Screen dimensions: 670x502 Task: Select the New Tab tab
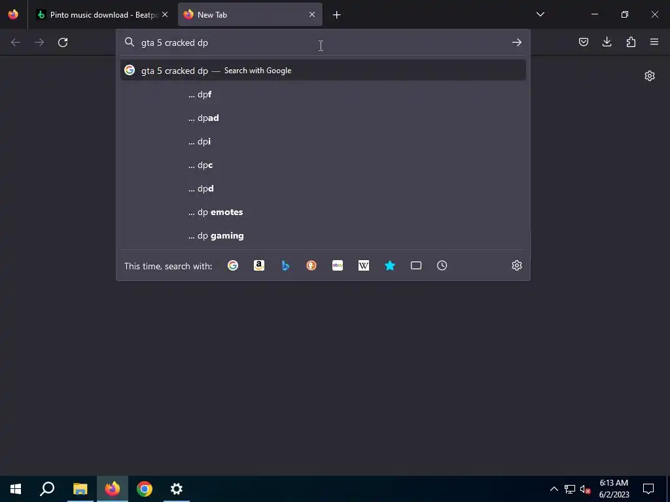tap(250, 14)
